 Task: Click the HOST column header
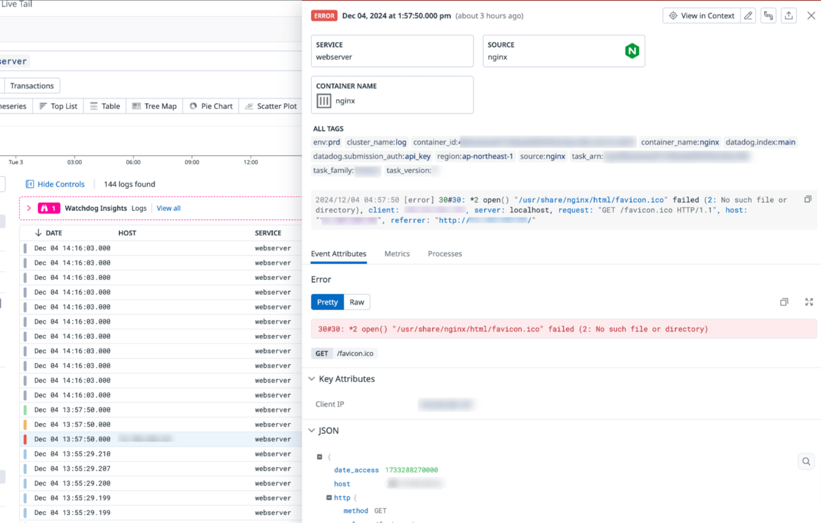click(127, 233)
